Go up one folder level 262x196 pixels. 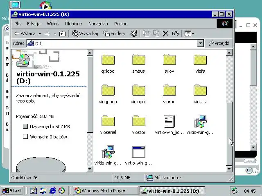(x=62, y=33)
